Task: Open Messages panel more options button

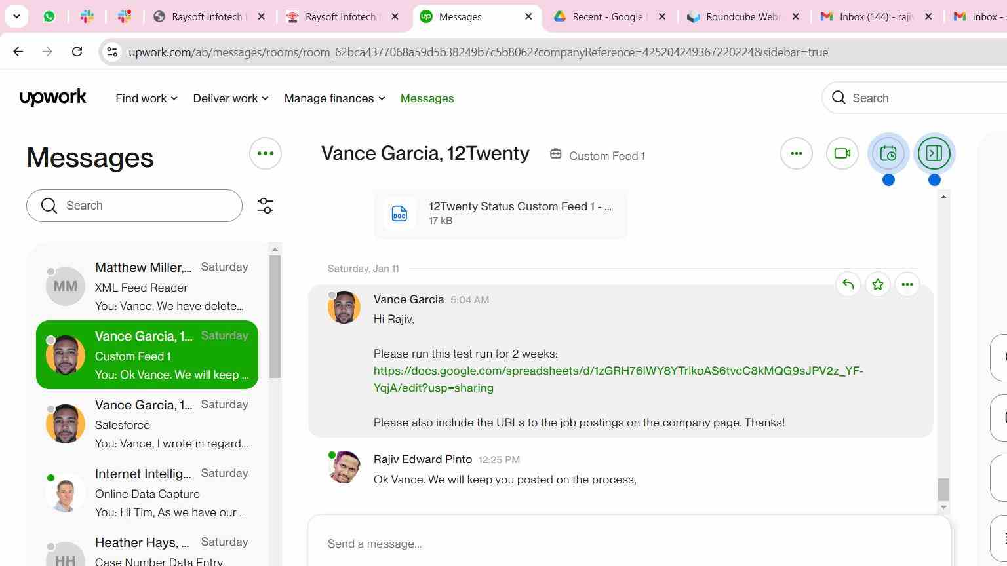Action: [266, 153]
